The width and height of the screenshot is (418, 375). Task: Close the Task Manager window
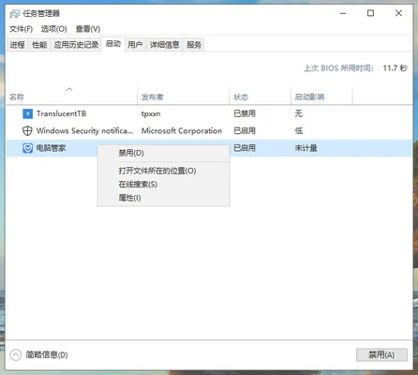tap(398, 13)
